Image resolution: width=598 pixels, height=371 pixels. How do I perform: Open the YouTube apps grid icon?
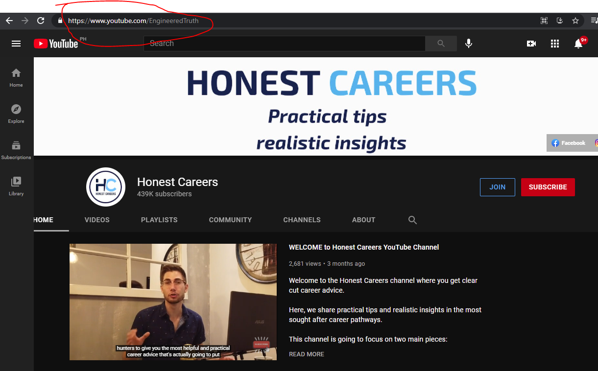pyautogui.click(x=555, y=44)
